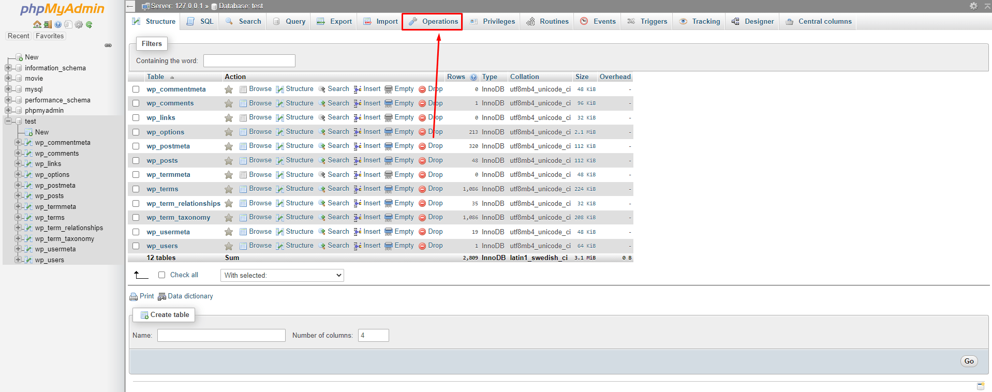
Task: Expand the performance_schema database node
Action: pyautogui.click(x=8, y=100)
